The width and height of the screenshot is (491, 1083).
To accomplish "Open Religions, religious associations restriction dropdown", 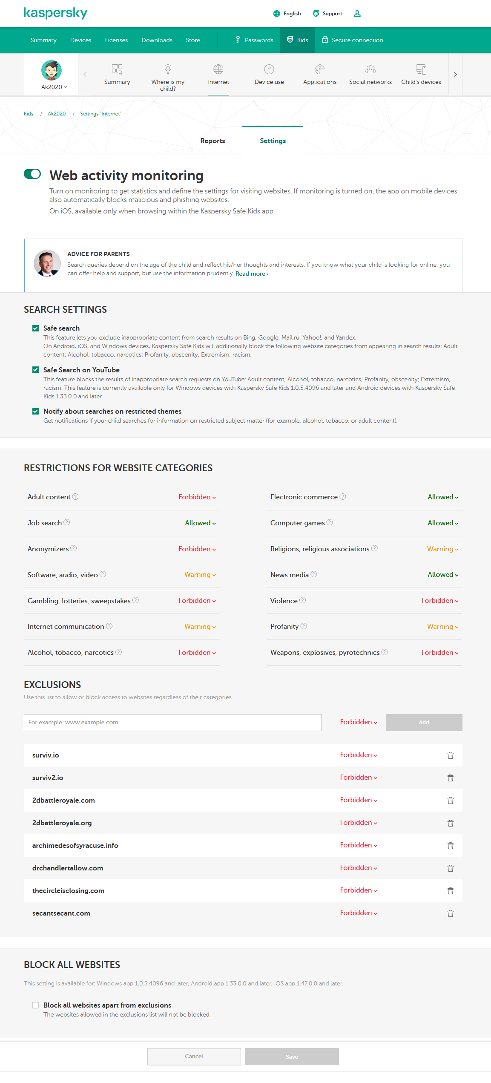I will pos(443,549).
